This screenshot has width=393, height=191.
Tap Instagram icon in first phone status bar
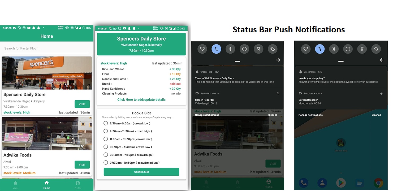[x=24, y=28]
